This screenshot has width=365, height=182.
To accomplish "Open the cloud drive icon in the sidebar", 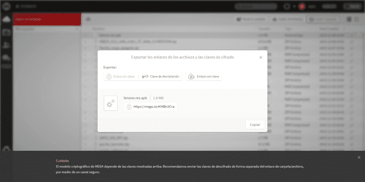I will coord(6,20).
